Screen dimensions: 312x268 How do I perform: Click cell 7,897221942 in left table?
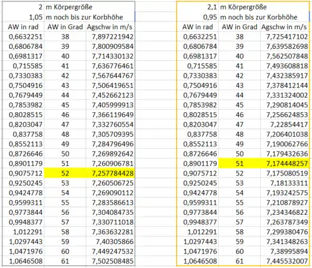pyautogui.click(x=110, y=36)
